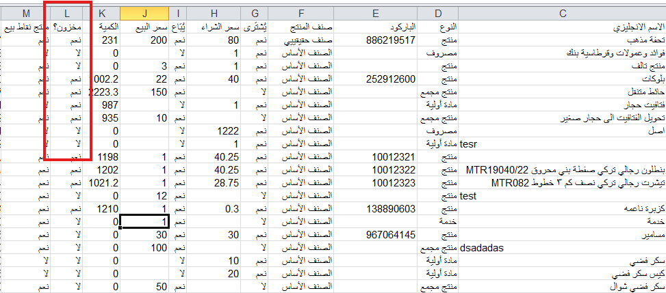The width and height of the screenshot is (666, 293).
Task: Select barcode cell 10012321
Action: [x=376, y=157]
